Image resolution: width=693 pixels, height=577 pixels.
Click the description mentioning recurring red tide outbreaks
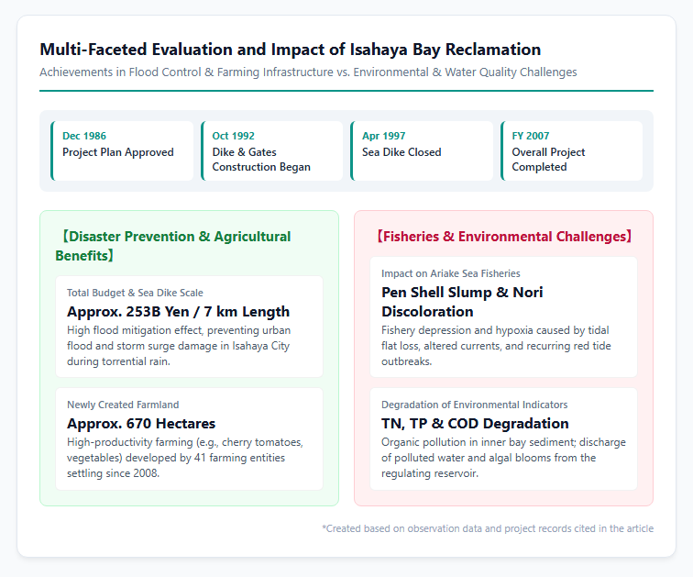pos(496,346)
